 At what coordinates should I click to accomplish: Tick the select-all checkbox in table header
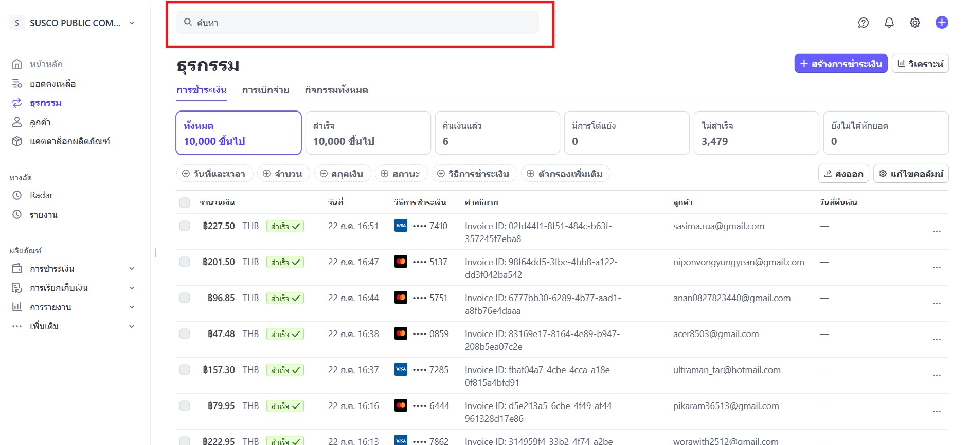point(185,202)
